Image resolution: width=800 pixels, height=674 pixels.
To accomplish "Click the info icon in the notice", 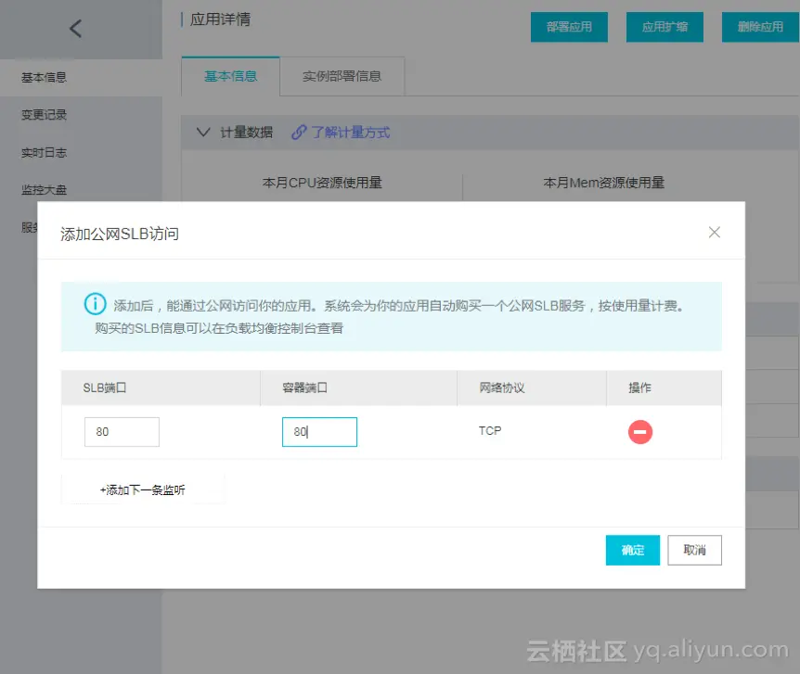I will point(95,304).
